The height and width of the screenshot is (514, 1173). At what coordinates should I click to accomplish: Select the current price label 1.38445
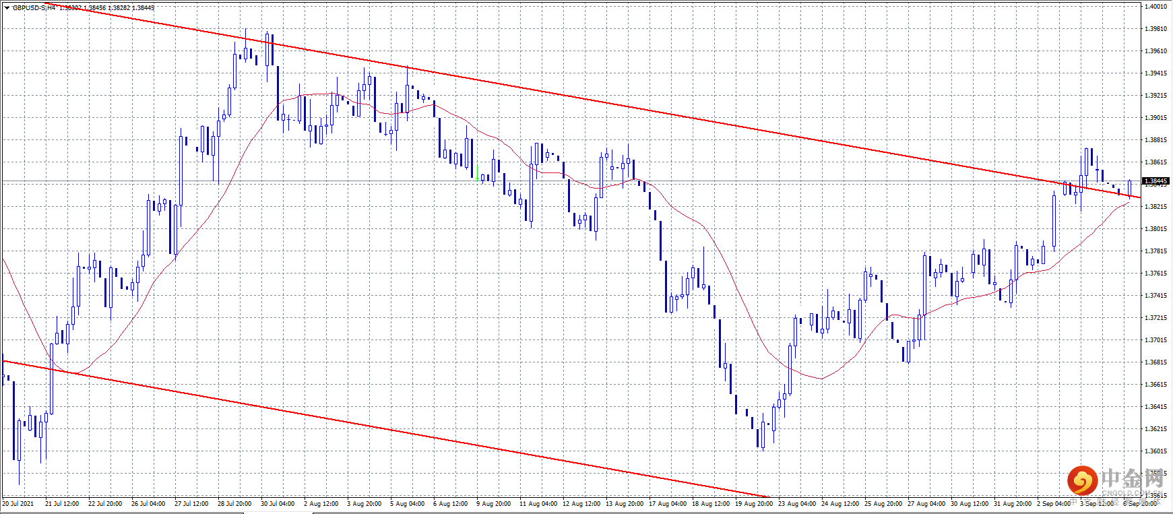1156,181
